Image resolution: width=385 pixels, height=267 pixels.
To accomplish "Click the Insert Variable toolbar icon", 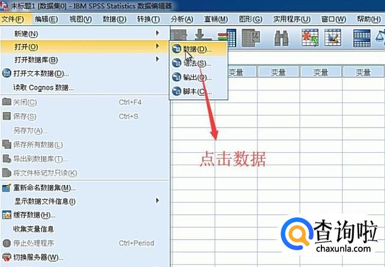I will 333,38.
